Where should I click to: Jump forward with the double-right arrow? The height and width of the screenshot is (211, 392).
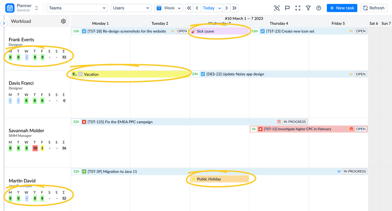coord(234,8)
